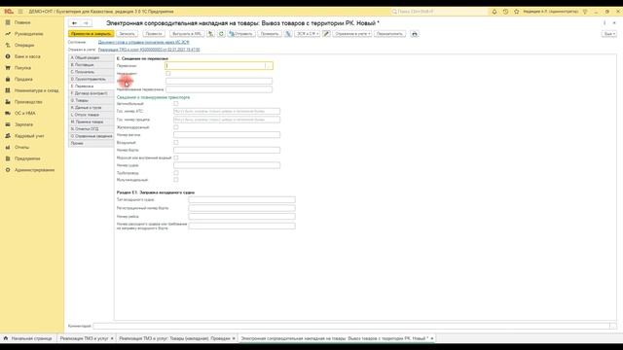Expand the ЭСФ и СФ dropdown menu
Screen dimensions: 623x350
tap(308, 34)
